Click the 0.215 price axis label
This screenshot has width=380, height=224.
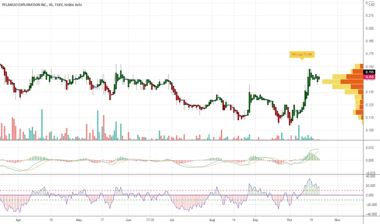[x=369, y=15]
